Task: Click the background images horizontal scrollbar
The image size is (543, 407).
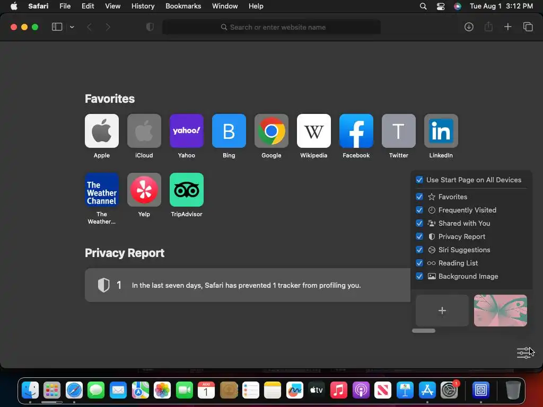Action: click(x=424, y=331)
